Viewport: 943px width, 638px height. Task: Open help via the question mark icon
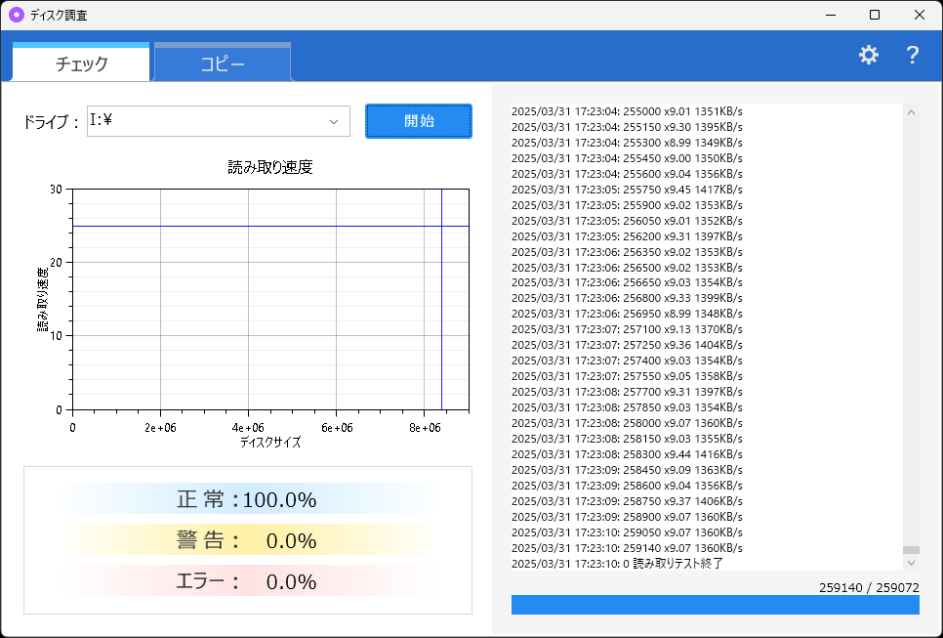912,55
